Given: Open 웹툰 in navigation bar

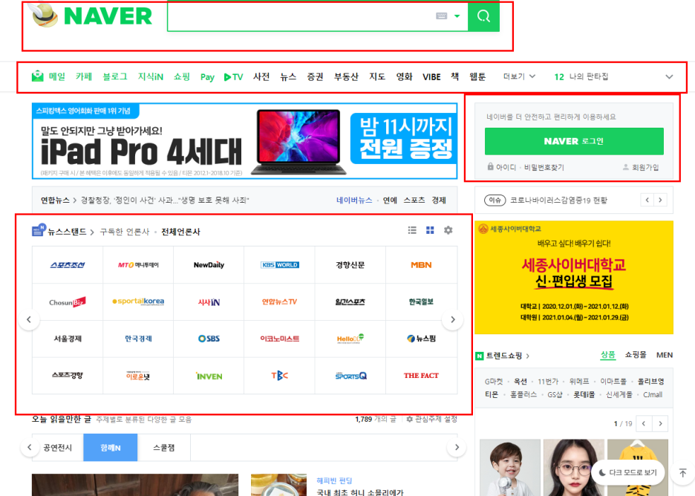Looking at the screenshot, I should (x=477, y=76).
